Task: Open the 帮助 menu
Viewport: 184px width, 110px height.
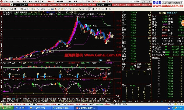Action: [88, 2]
